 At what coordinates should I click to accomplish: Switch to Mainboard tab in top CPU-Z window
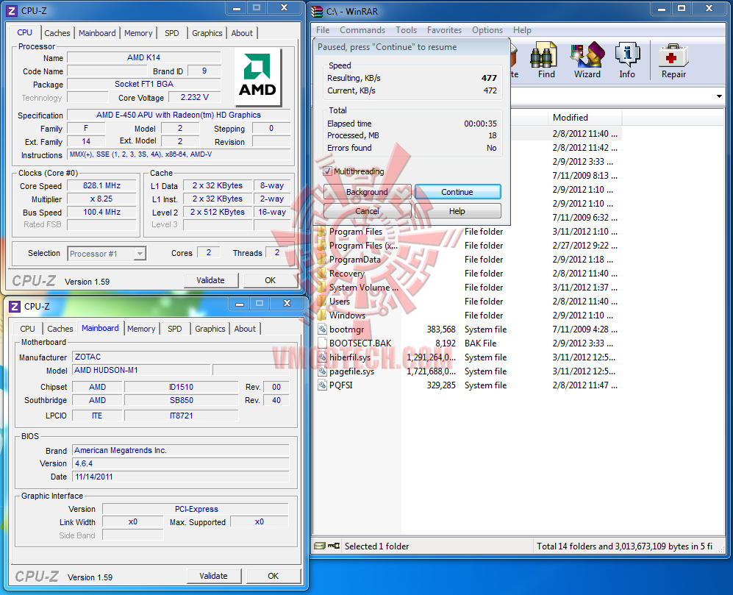tap(97, 33)
